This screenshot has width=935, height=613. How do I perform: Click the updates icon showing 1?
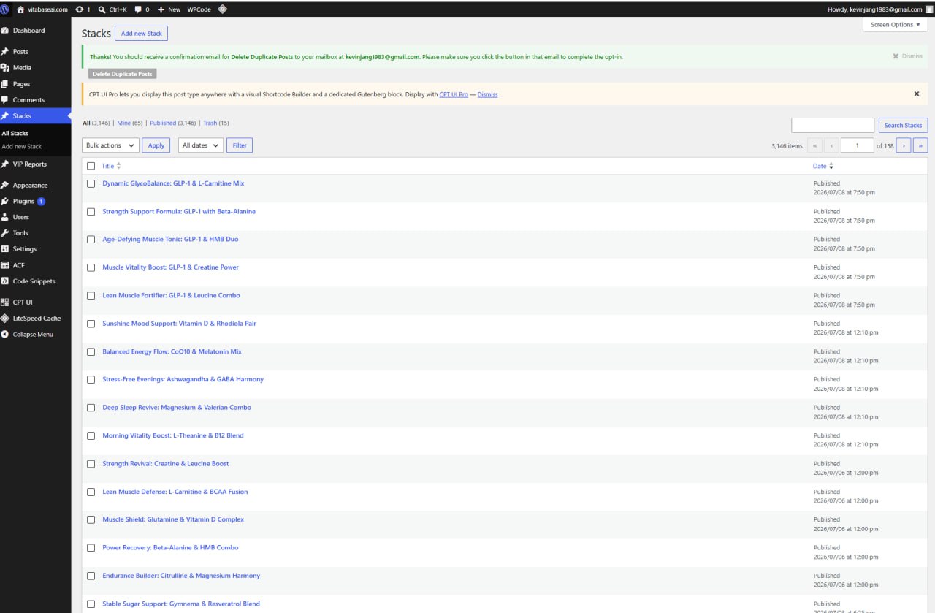pos(79,9)
